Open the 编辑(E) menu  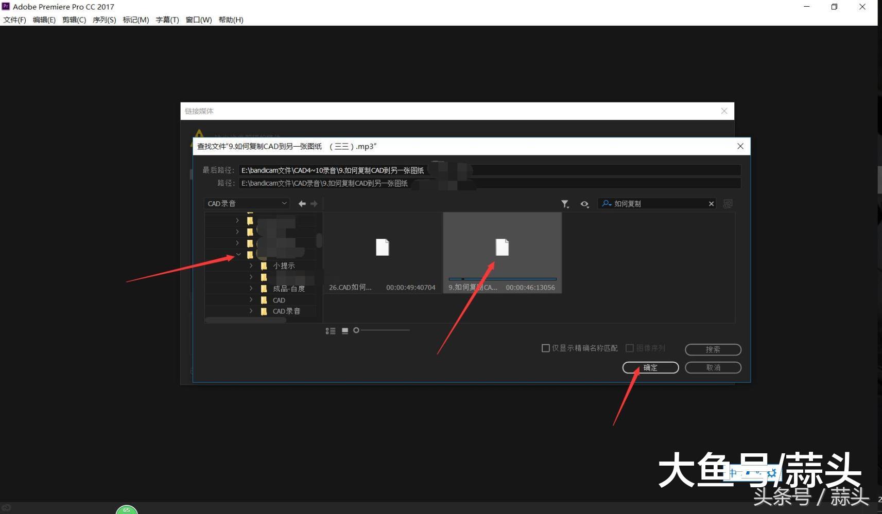[44, 20]
